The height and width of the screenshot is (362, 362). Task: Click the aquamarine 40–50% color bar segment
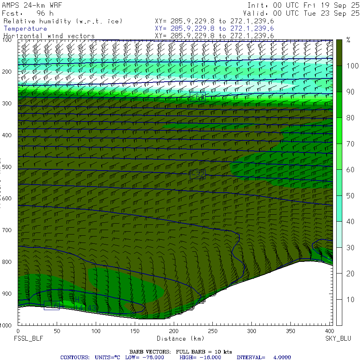[x=339, y=208]
